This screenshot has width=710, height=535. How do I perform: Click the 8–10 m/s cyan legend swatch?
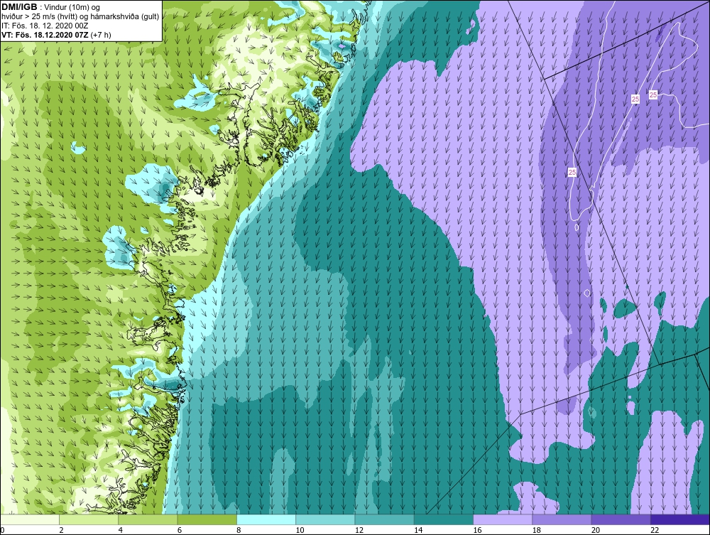tap(266, 519)
